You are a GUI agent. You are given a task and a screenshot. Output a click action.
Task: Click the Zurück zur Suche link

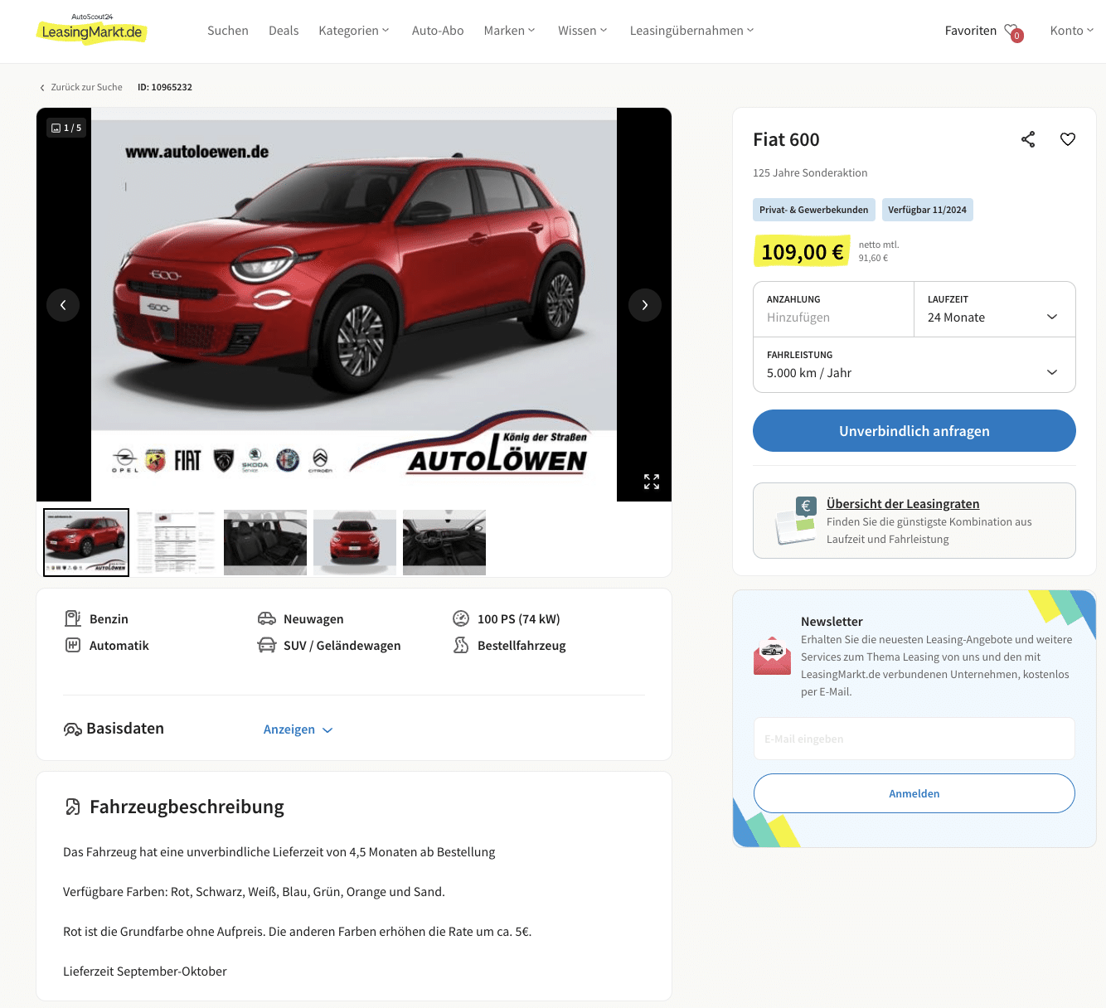click(86, 87)
